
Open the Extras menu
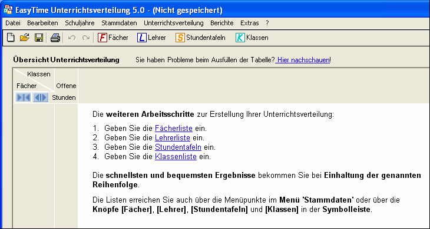click(250, 23)
